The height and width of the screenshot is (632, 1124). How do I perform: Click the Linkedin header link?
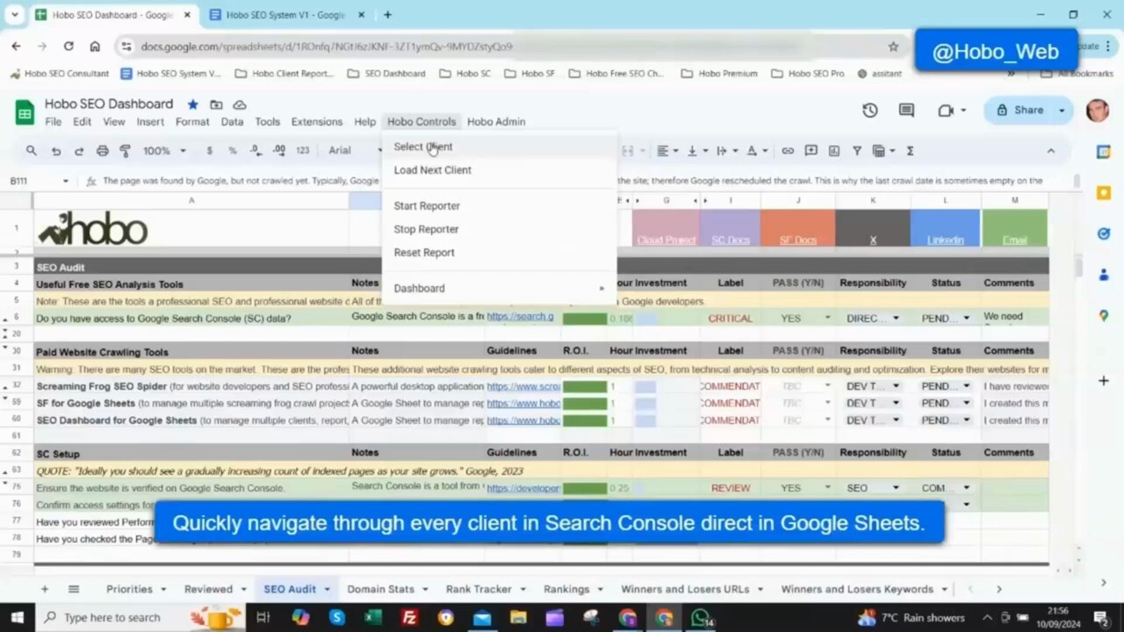tap(945, 241)
